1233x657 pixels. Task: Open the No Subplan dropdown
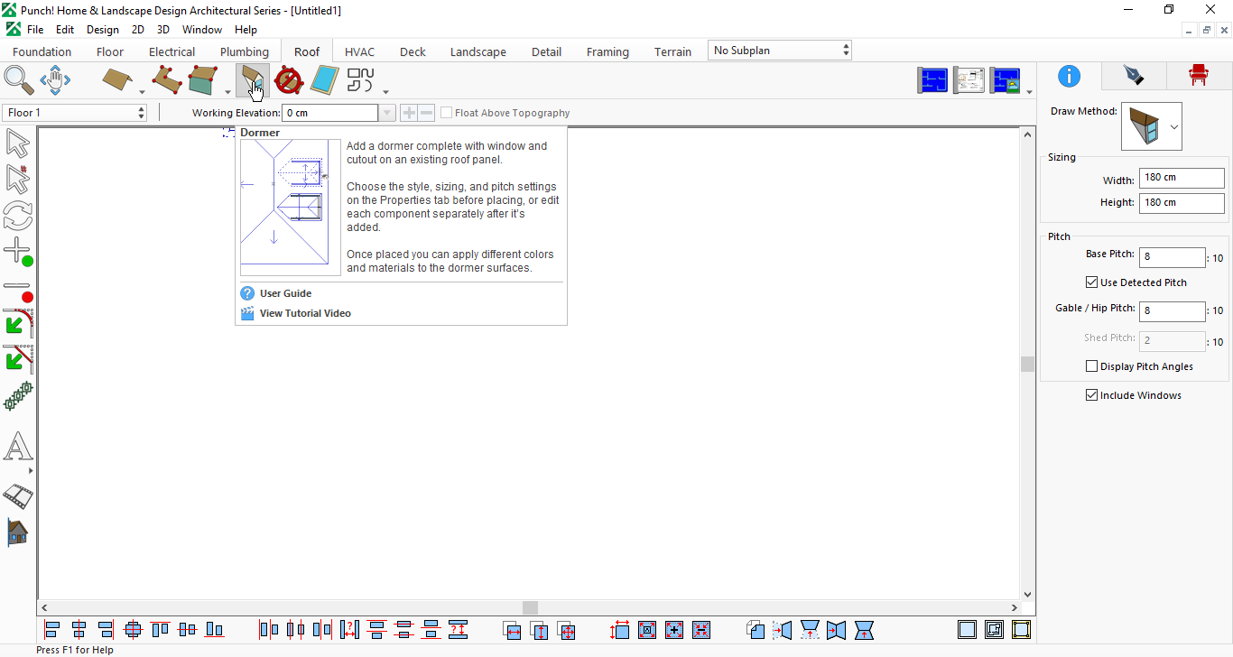point(780,51)
